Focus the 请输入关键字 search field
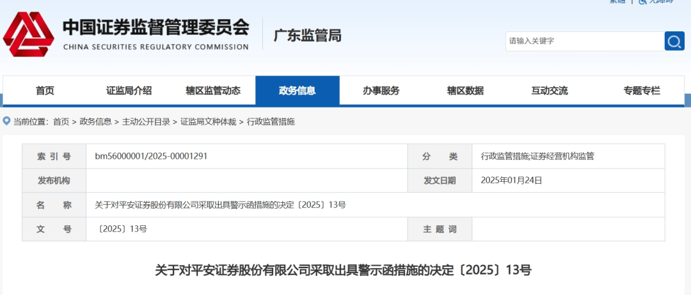This screenshot has width=691, height=295. (585, 41)
